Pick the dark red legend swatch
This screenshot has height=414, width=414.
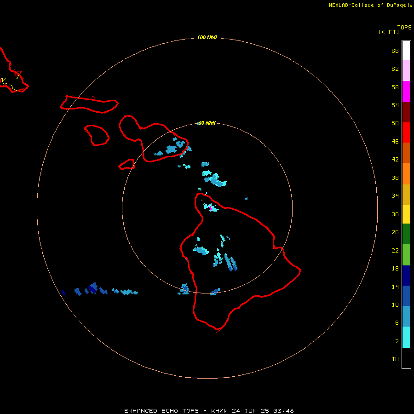[406, 112]
